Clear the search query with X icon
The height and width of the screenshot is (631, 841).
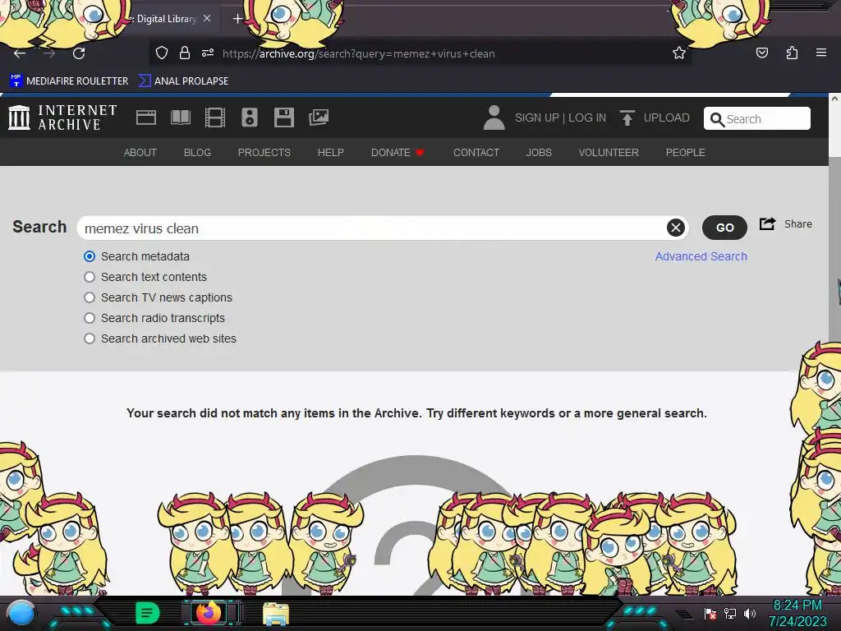[x=676, y=228]
